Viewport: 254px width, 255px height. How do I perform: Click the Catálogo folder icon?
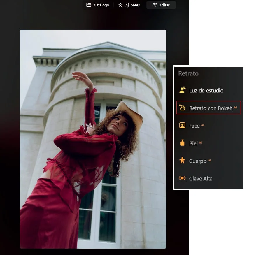tap(89, 5)
